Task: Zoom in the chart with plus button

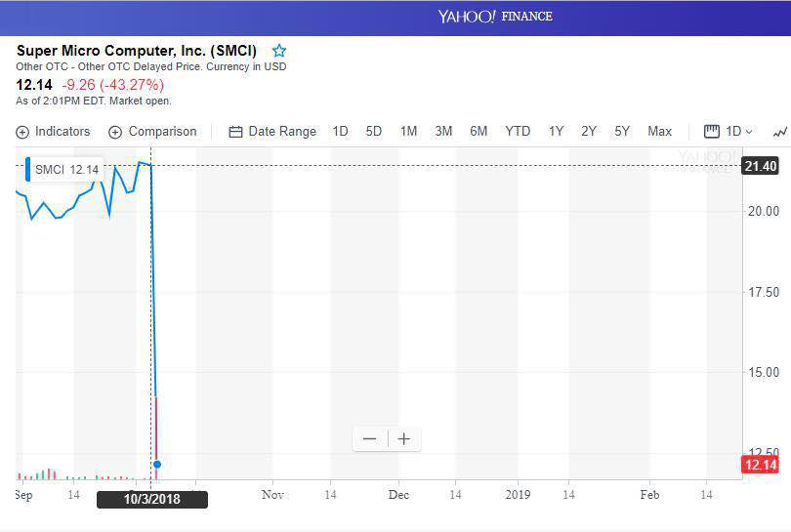Action: (403, 439)
